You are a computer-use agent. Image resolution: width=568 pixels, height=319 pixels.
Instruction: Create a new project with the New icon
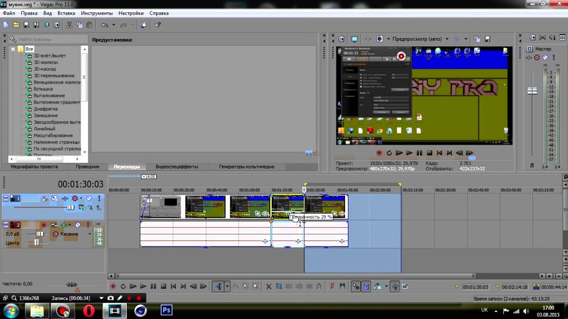pos(6,25)
